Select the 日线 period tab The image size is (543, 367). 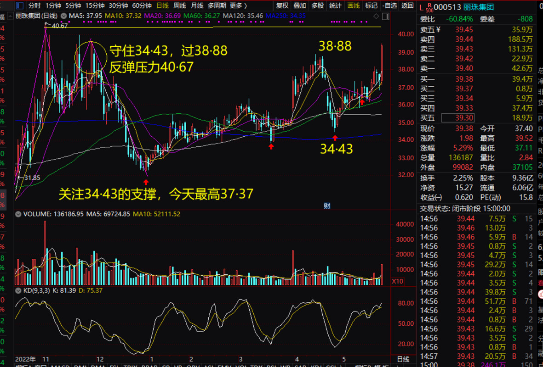point(162,6)
